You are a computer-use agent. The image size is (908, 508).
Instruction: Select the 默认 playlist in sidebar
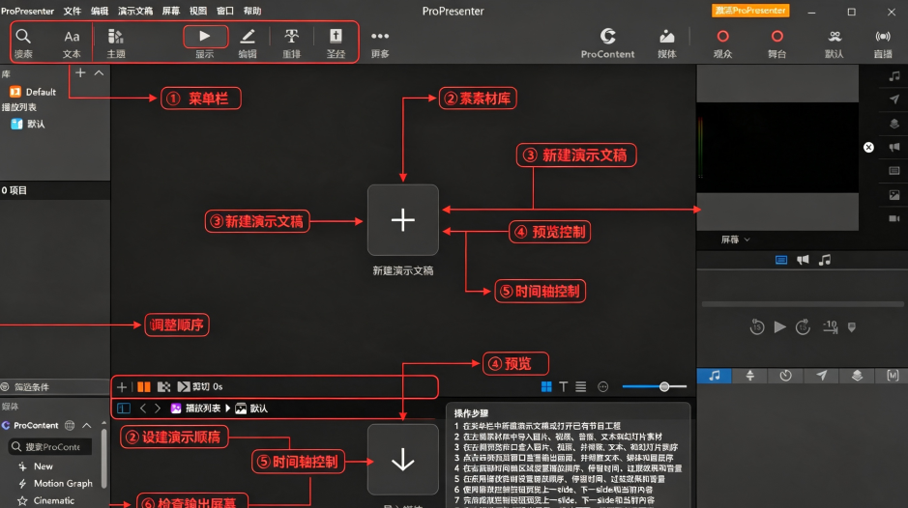click(28, 124)
